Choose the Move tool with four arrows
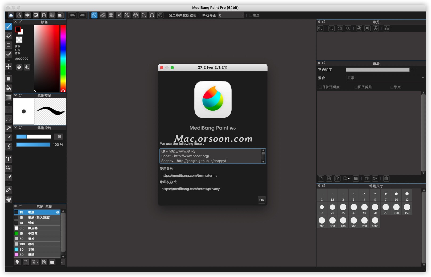431x277 pixels. (9, 66)
